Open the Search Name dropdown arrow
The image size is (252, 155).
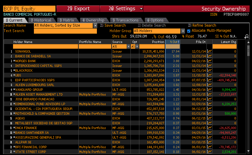(95, 26)
